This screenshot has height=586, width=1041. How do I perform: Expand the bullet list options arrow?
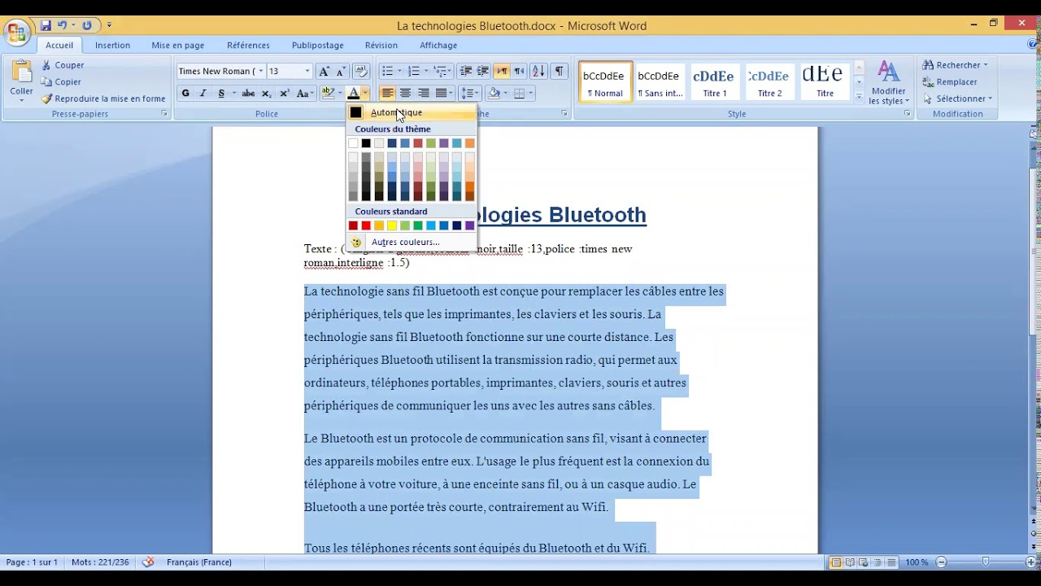[x=399, y=71]
